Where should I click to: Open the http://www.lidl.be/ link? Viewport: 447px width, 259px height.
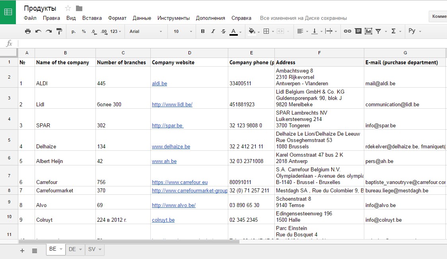pos(172,105)
